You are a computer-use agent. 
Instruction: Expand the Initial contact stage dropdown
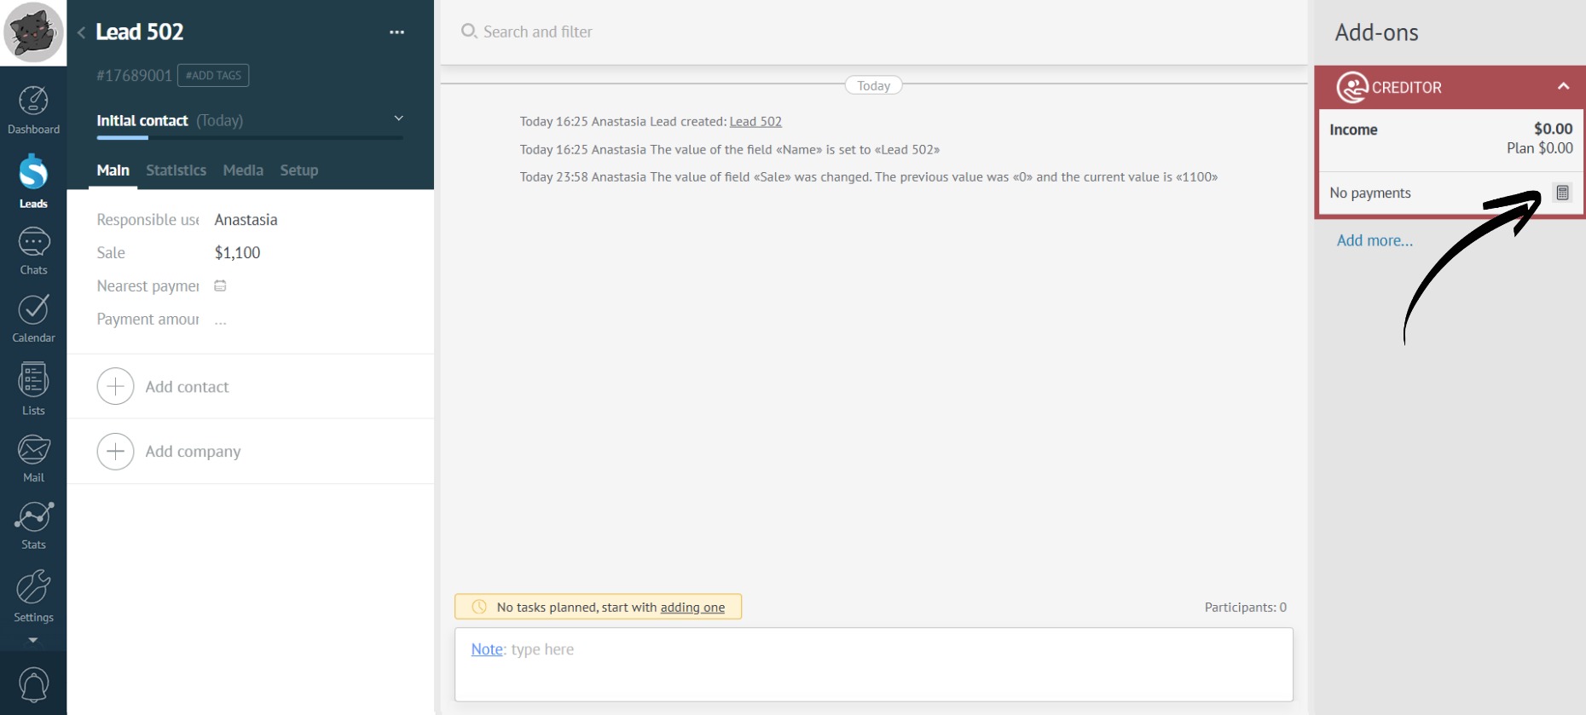click(x=398, y=118)
